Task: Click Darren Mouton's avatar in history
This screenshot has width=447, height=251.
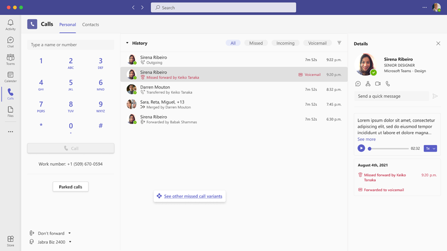Action: point(131,89)
